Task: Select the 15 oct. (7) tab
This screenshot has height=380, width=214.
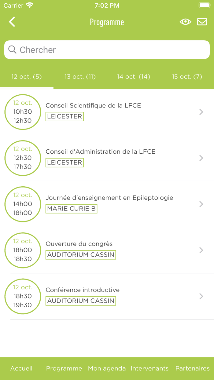Action: [x=187, y=77]
